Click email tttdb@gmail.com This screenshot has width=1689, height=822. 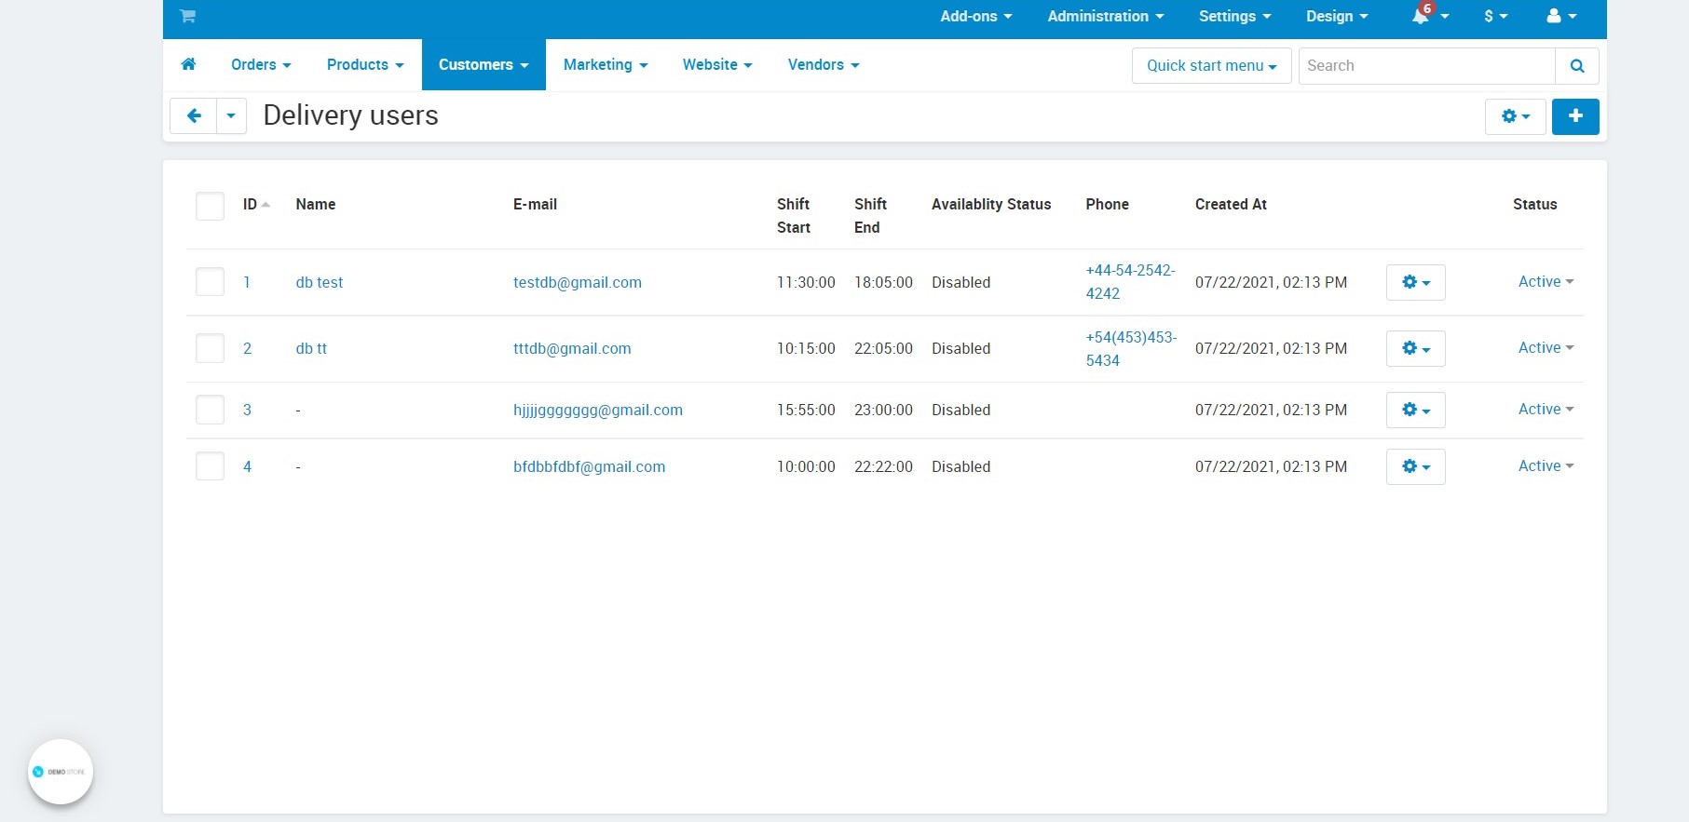pyautogui.click(x=572, y=348)
